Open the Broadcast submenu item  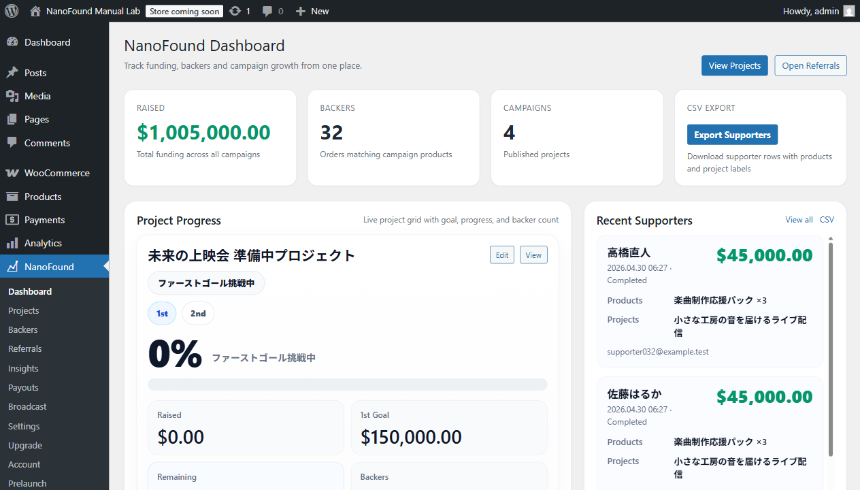pyautogui.click(x=27, y=406)
